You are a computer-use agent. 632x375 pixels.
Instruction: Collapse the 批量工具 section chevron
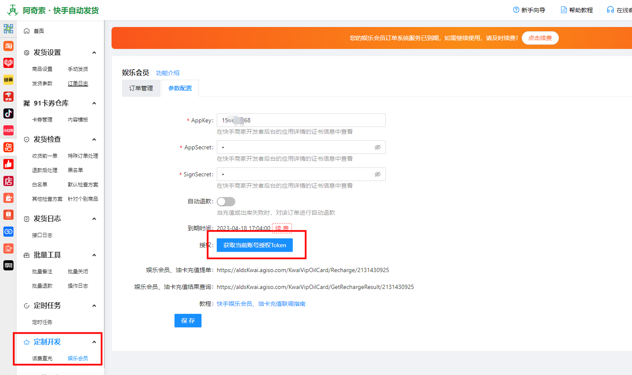[94, 255]
